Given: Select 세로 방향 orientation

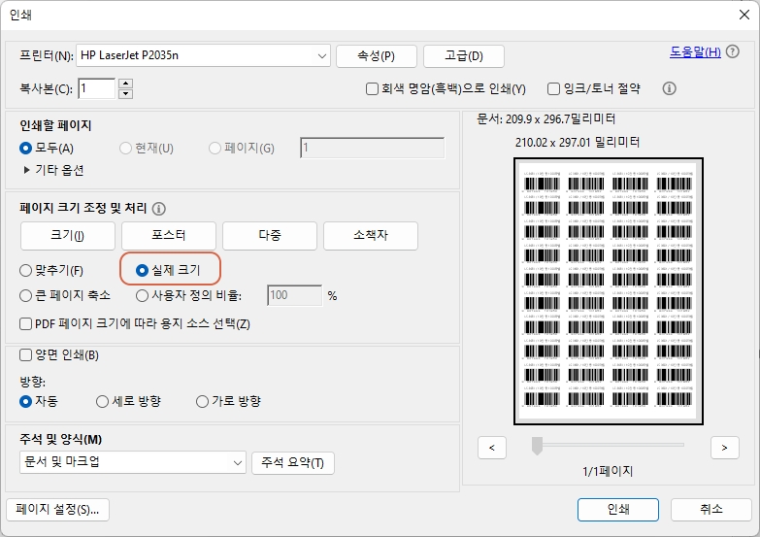Looking at the screenshot, I should tap(102, 402).
